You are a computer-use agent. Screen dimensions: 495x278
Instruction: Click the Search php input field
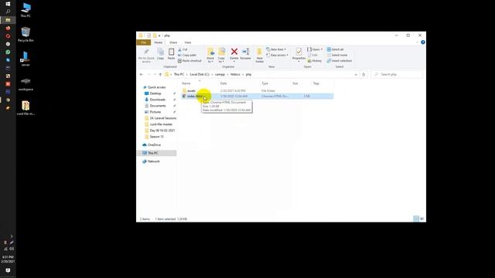point(397,74)
